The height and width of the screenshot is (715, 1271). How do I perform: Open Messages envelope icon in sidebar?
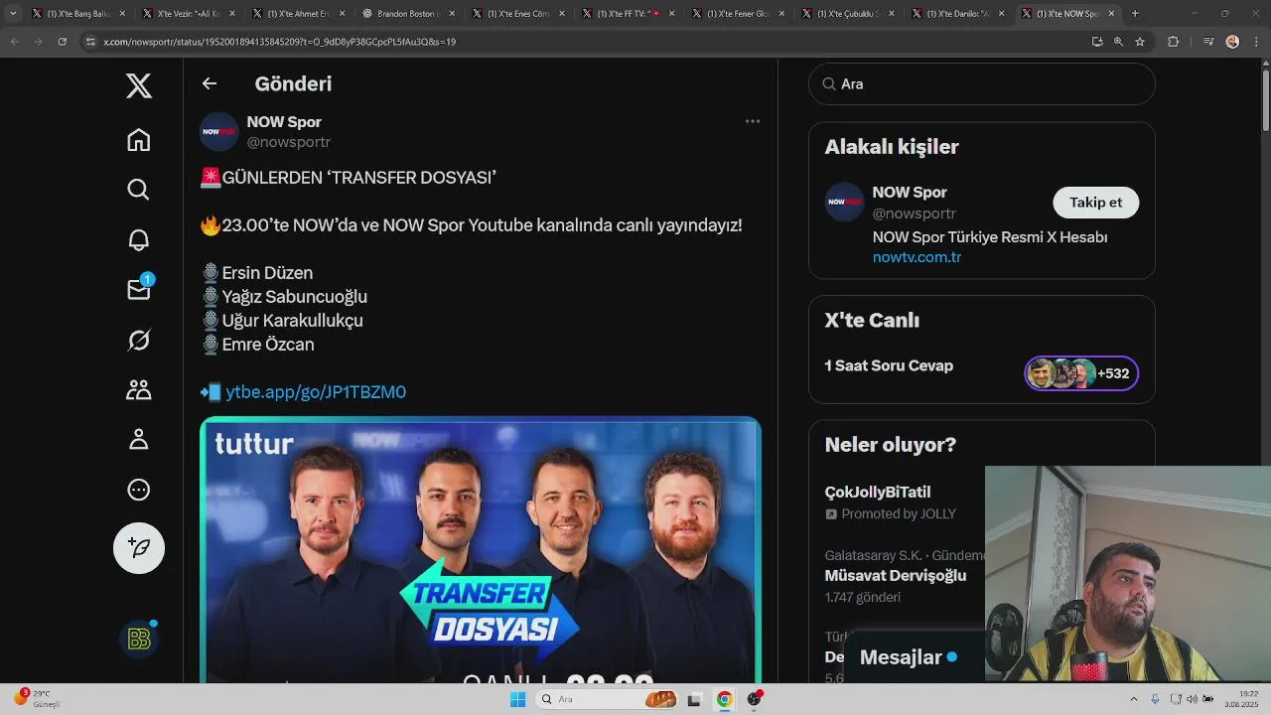[139, 289]
